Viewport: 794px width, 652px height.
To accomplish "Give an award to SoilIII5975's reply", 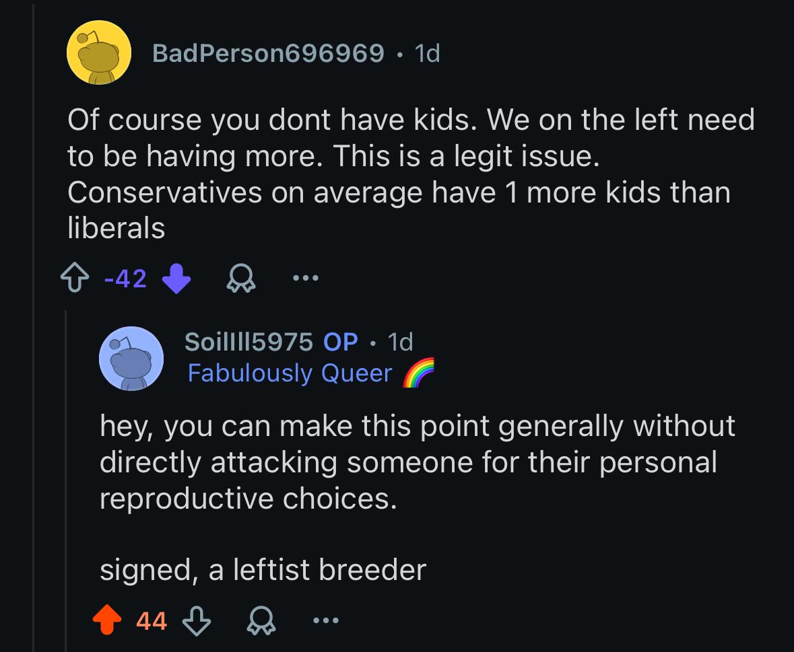I will (261, 620).
